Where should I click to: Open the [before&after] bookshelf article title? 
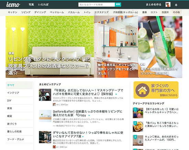[88, 113]
